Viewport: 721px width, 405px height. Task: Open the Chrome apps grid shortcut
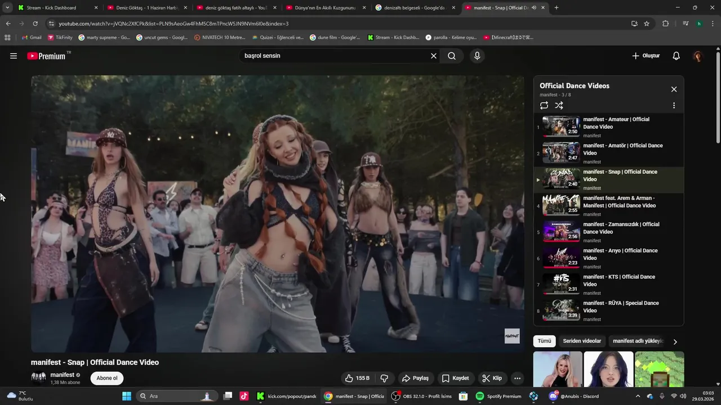[7, 38]
